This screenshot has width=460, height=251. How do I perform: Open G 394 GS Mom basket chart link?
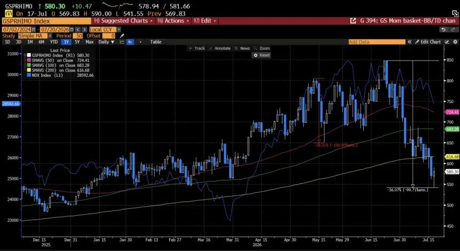point(408,21)
